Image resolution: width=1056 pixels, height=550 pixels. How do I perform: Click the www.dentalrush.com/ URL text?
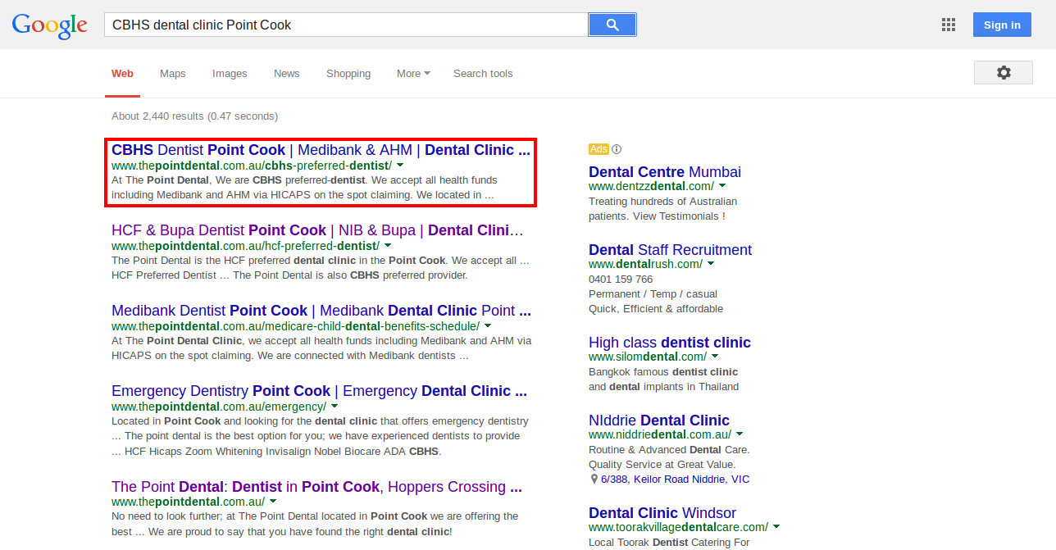645,265
